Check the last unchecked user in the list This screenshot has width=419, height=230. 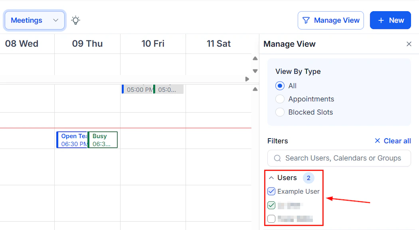click(x=271, y=219)
